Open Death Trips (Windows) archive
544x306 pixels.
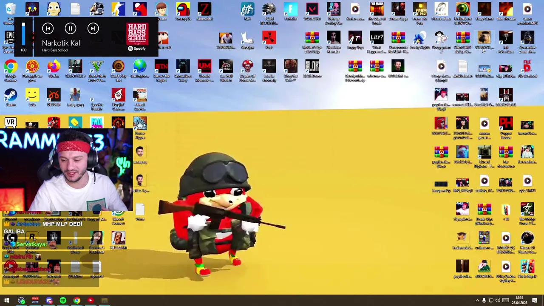(484, 214)
